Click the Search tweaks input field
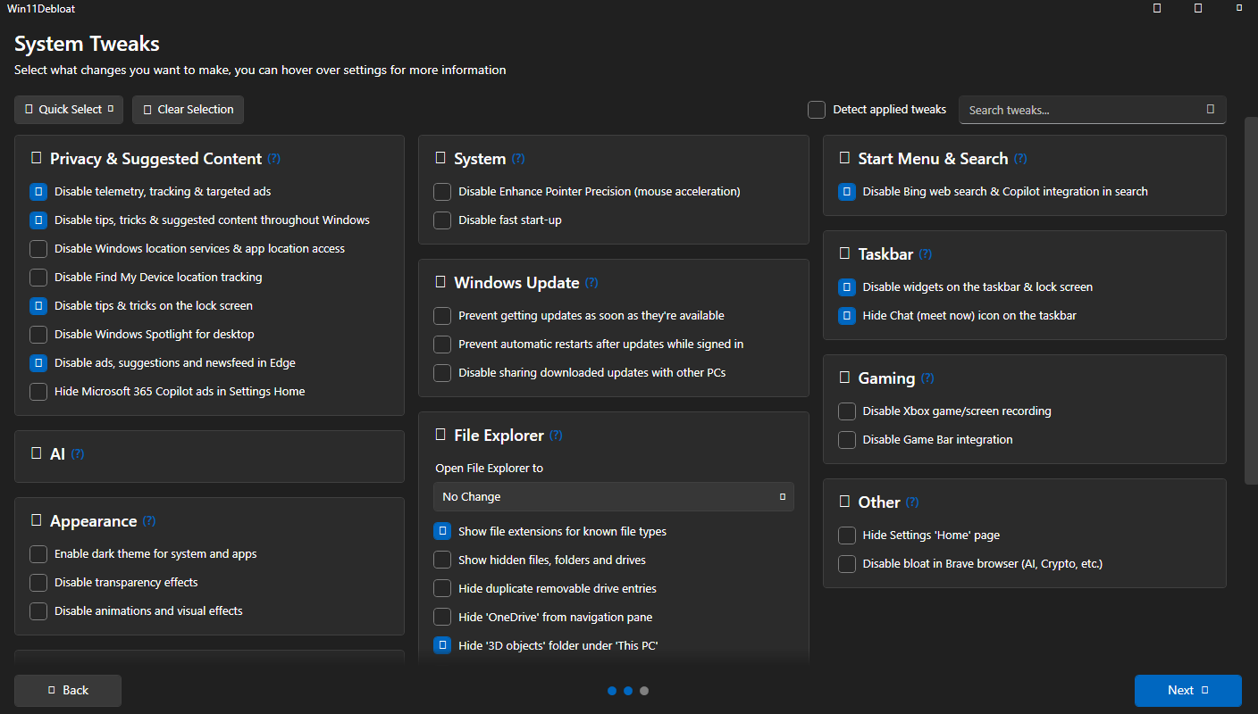Image resolution: width=1258 pixels, height=714 pixels. pos(1092,110)
